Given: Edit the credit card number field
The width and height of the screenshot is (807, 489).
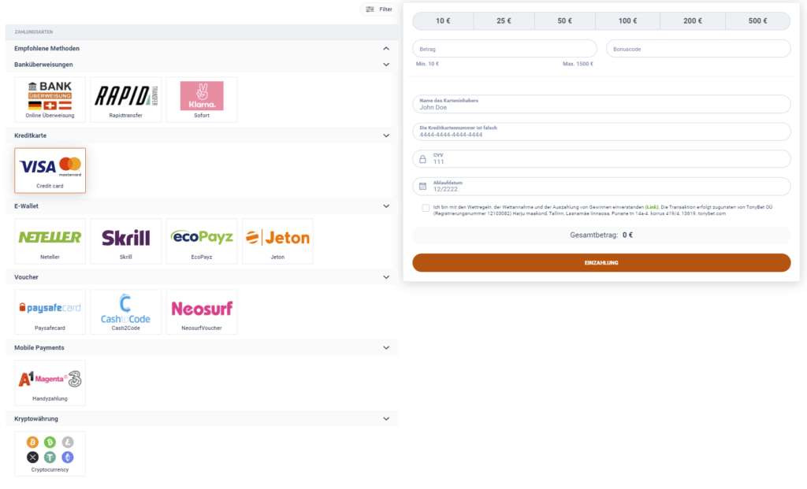Looking at the screenshot, I should (601, 132).
